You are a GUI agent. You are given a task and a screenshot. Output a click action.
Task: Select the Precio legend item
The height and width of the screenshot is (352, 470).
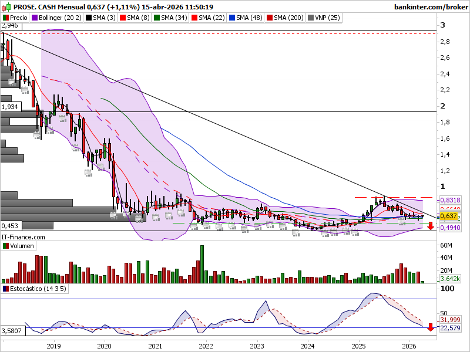point(15,18)
